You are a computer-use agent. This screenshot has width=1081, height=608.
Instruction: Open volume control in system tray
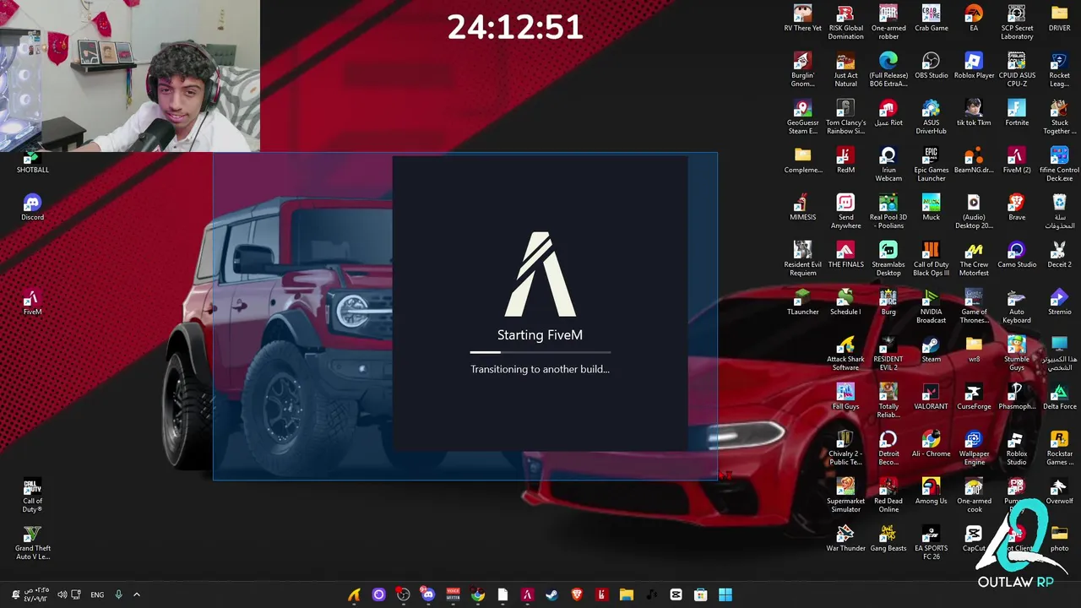62,594
